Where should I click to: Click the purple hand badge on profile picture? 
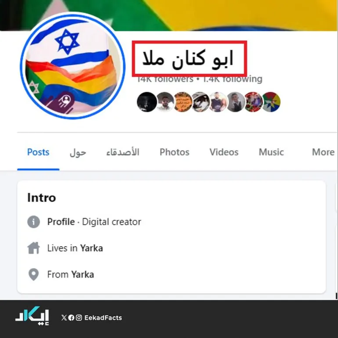tap(63, 103)
